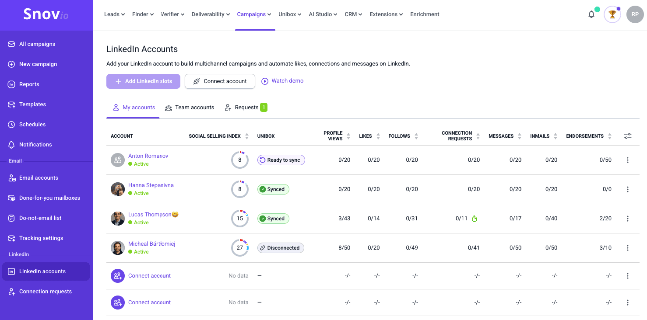Click the Connect account button
647x320 pixels.
click(220, 81)
